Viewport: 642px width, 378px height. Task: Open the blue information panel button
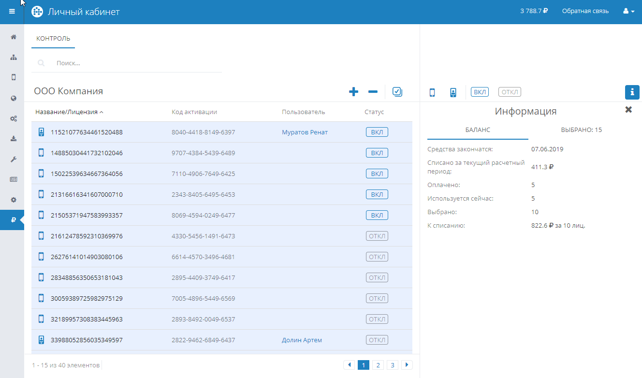coord(632,92)
